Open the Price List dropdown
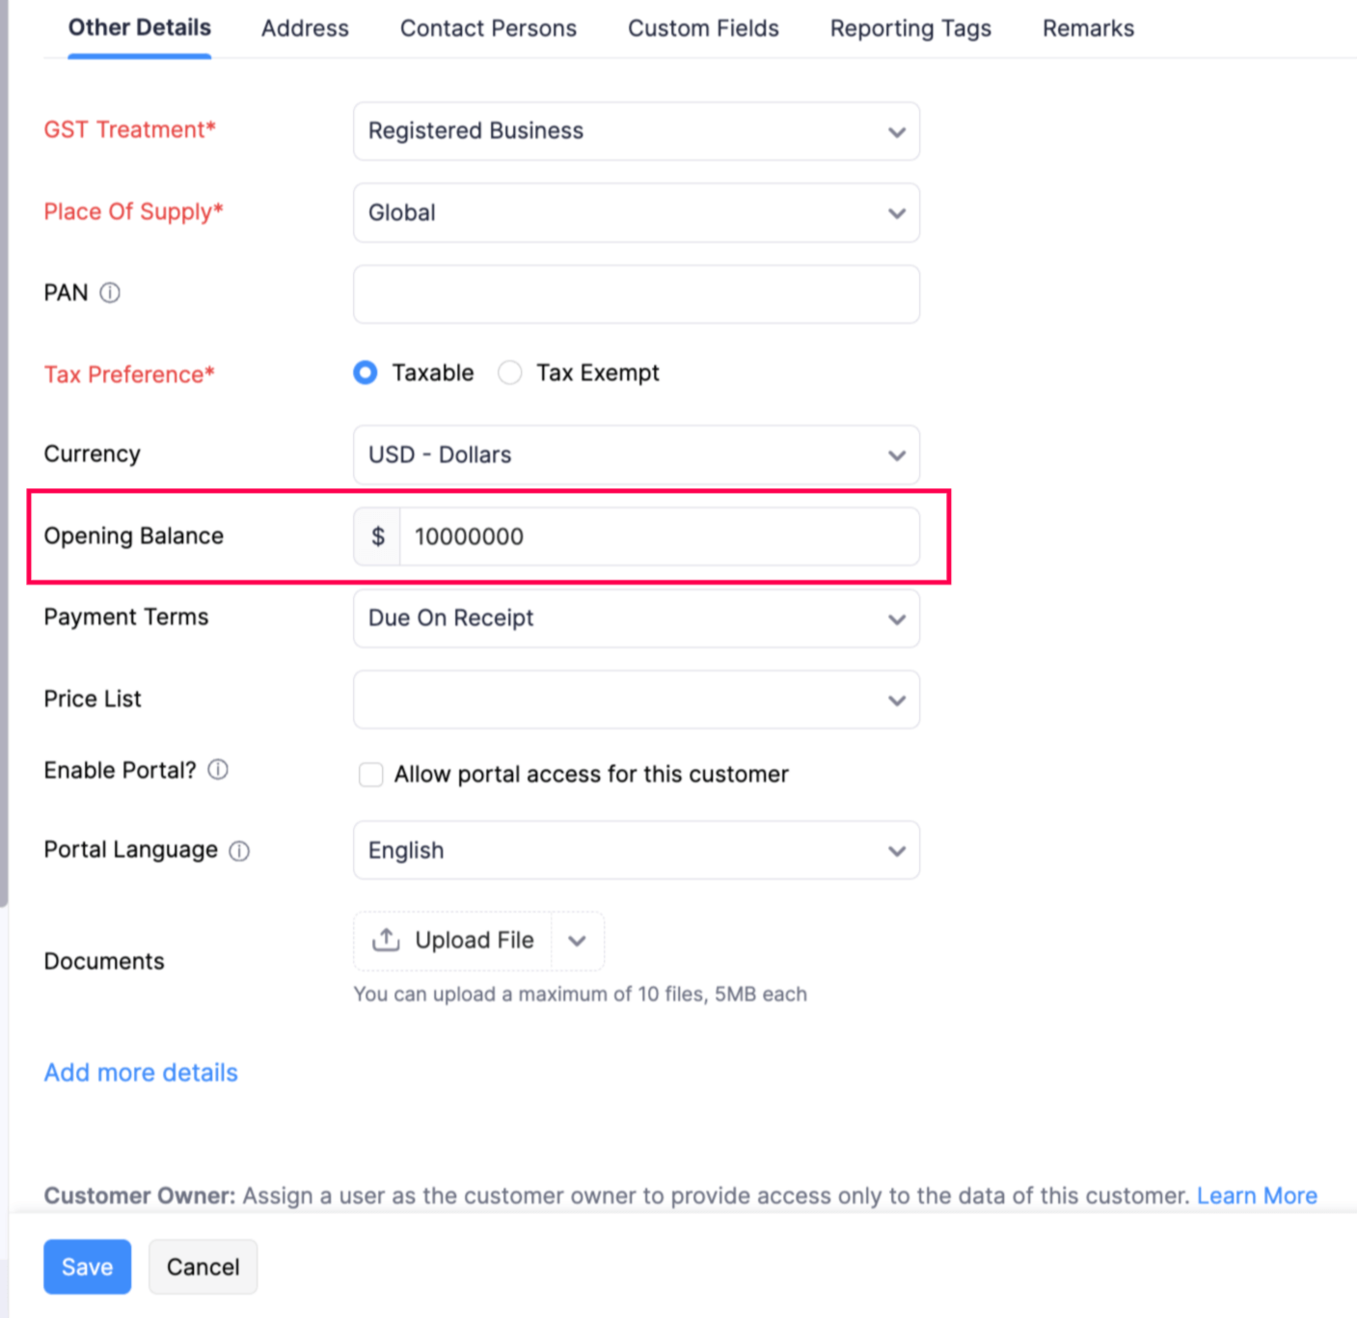Screen dimensions: 1357x1318 (x=636, y=700)
